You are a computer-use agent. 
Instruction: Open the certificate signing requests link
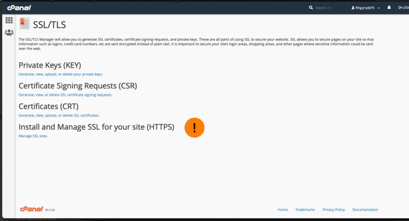point(65,95)
